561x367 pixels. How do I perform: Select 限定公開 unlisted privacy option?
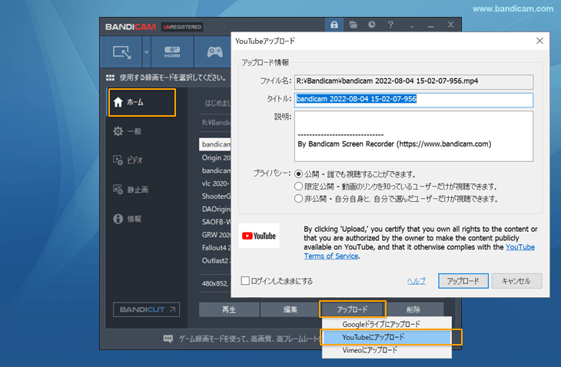coord(298,186)
